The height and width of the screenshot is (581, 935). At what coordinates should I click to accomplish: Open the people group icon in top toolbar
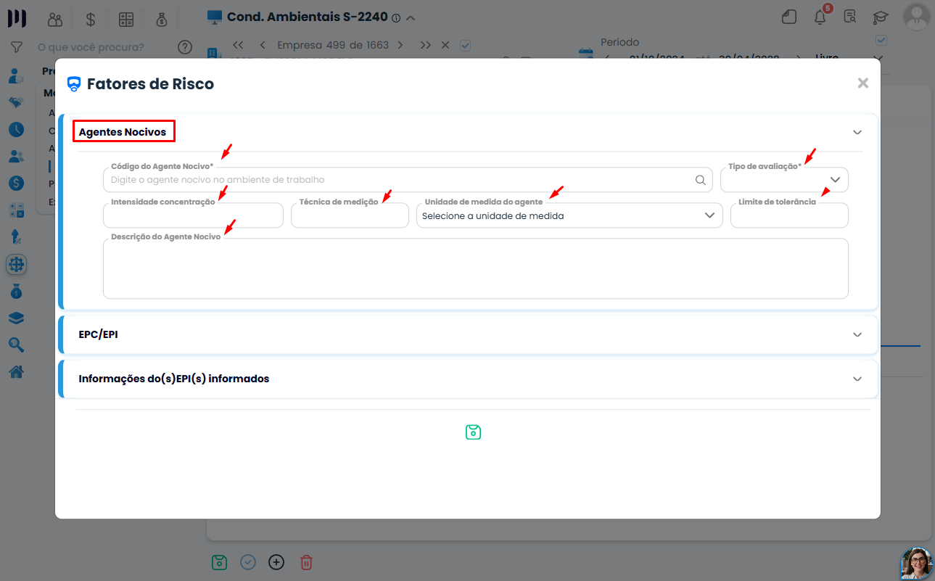click(55, 19)
